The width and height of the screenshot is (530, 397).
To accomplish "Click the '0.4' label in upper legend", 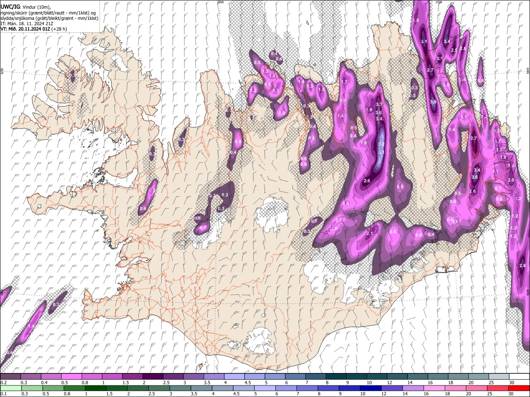I will (44, 383).
